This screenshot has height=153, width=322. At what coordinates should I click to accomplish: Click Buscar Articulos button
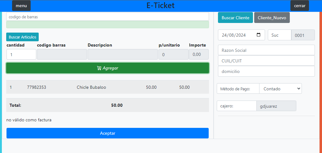click(x=22, y=37)
